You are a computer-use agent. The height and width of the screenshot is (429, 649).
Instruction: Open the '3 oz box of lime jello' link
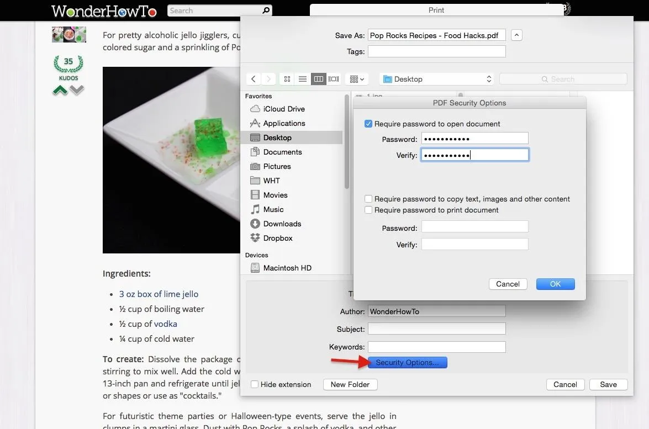(159, 294)
